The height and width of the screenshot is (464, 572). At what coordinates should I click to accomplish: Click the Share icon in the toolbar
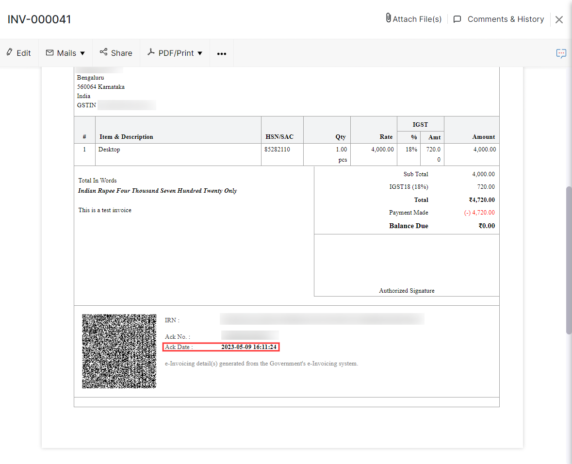pyautogui.click(x=103, y=52)
